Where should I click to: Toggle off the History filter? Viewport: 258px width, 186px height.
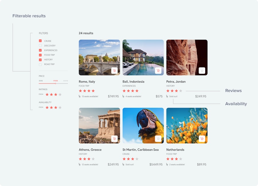tap(40, 60)
